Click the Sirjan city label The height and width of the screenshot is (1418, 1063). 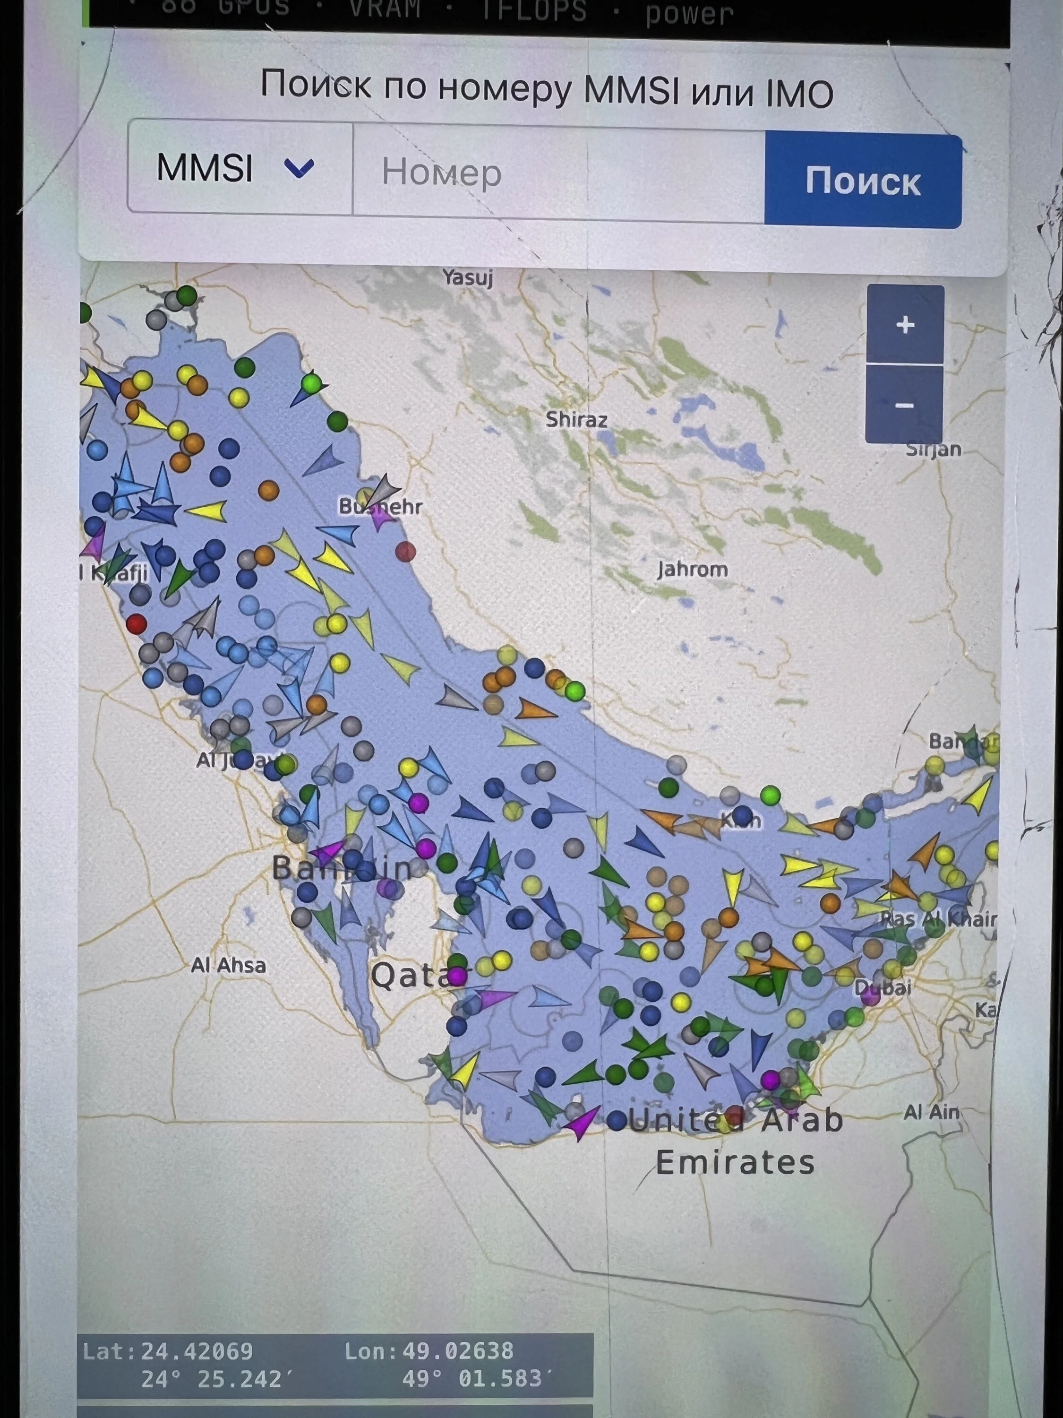click(x=934, y=450)
